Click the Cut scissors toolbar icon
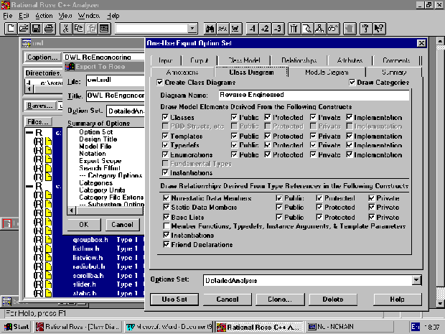The width and height of the screenshot is (445, 334). coord(66,29)
